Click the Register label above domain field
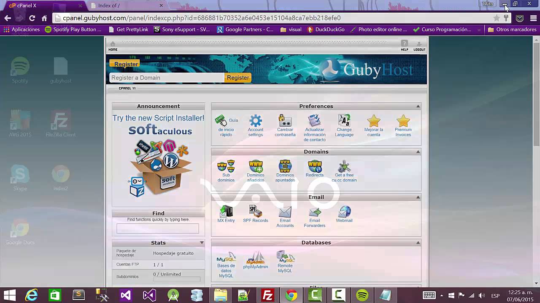540x303 pixels. (x=125, y=64)
